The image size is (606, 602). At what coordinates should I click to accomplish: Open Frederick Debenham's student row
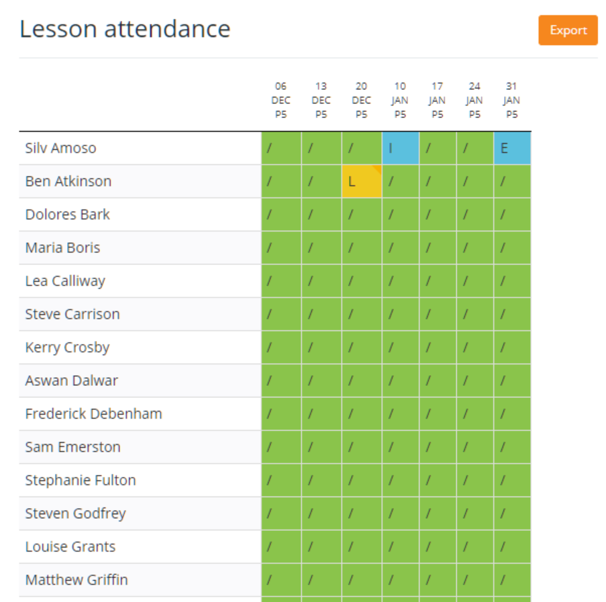93,413
